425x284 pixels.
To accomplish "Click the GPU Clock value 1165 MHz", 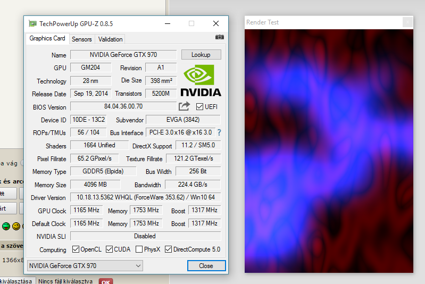I will (87, 210).
